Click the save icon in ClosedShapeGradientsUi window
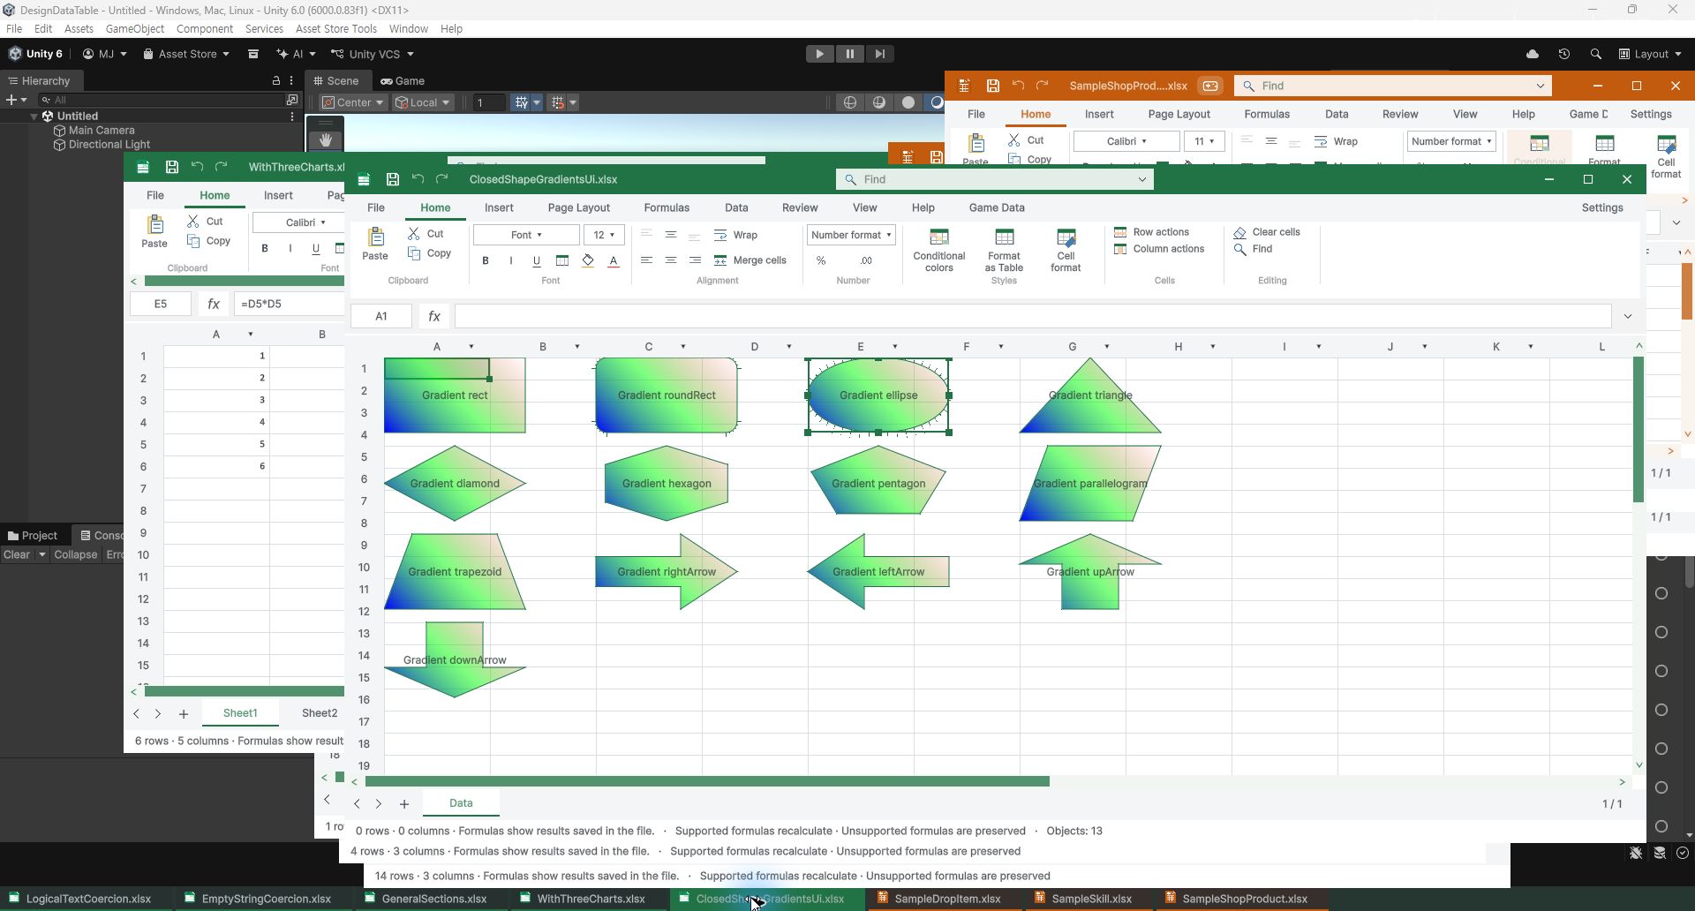The height and width of the screenshot is (911, 1695). point(393,179)
